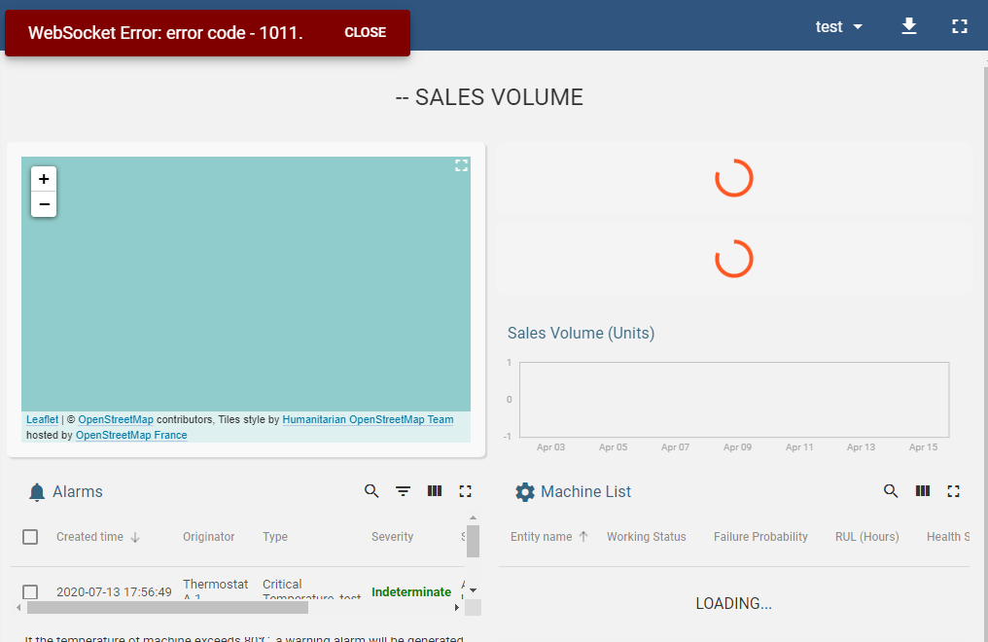Expand the Machine List widget to fullscreen

point(953,491)
